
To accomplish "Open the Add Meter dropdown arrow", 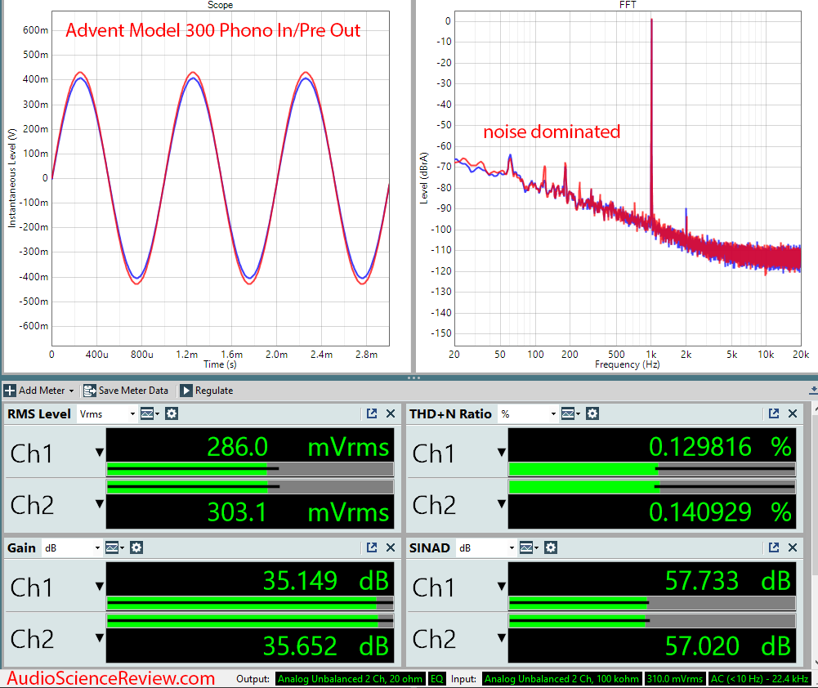I will (71, 391).
